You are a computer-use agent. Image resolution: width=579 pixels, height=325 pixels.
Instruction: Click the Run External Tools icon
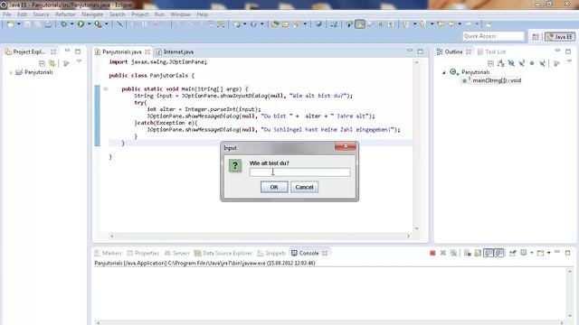[x=98, y=24]
